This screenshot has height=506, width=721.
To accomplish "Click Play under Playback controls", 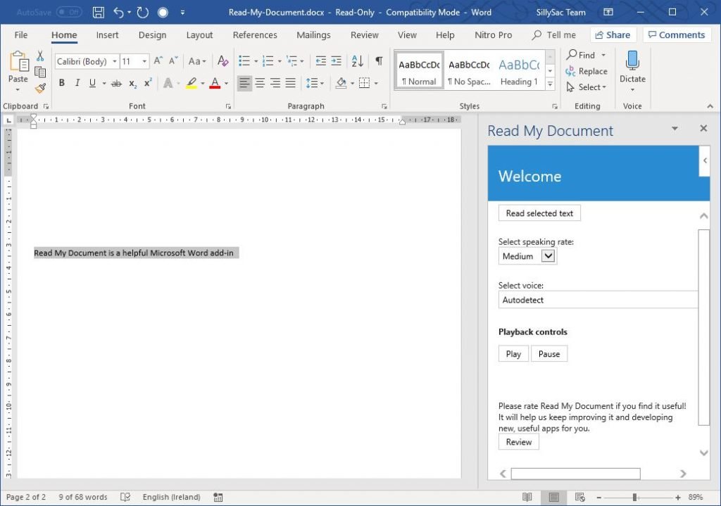I will click(513, 353).
